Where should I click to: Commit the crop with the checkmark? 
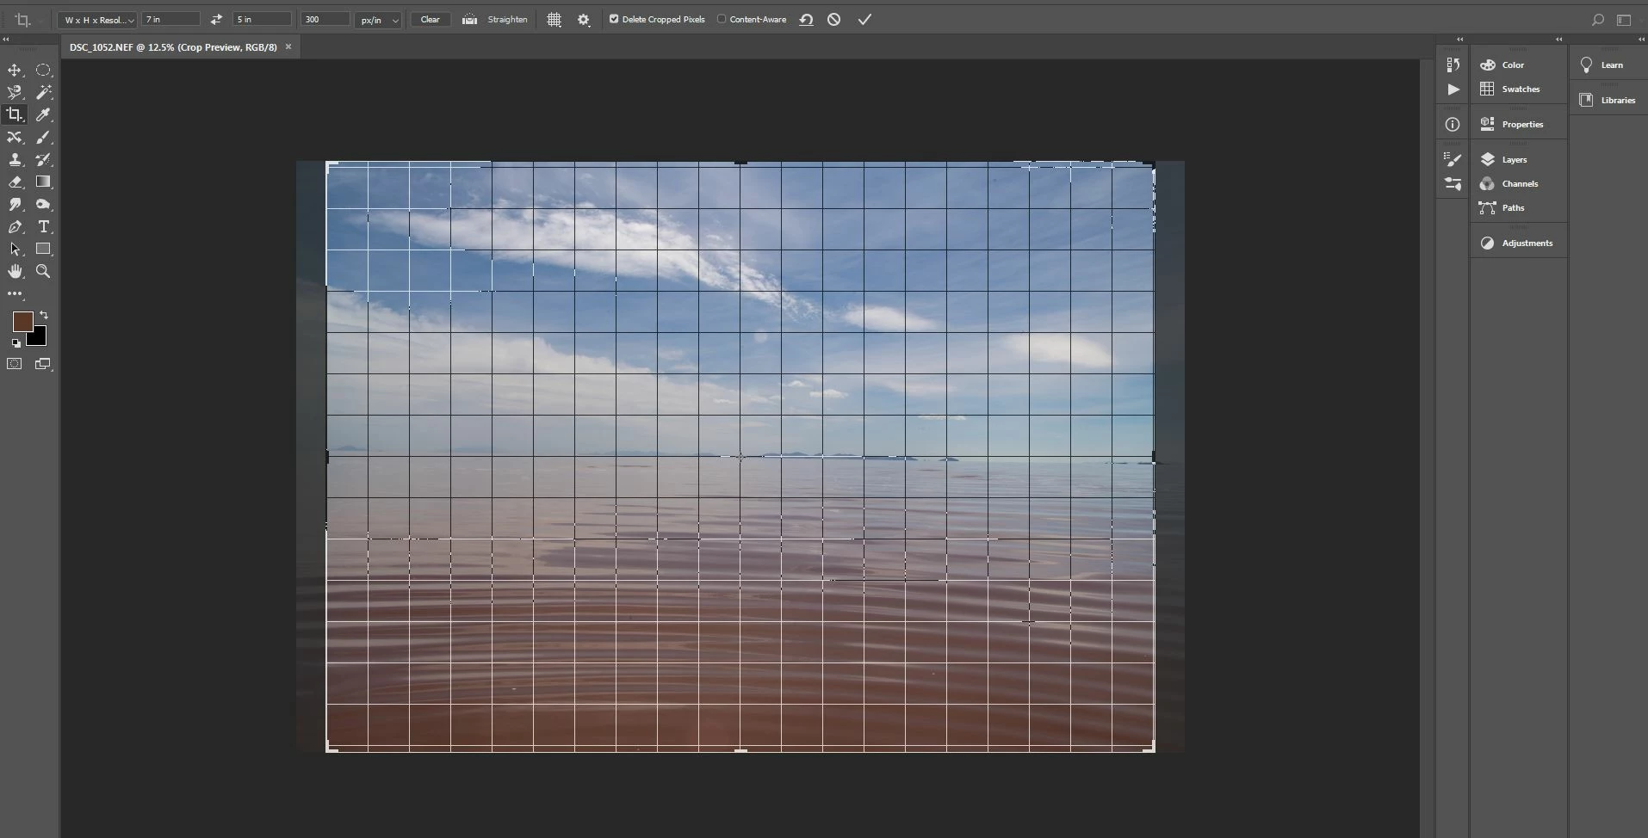pos(864,19)
